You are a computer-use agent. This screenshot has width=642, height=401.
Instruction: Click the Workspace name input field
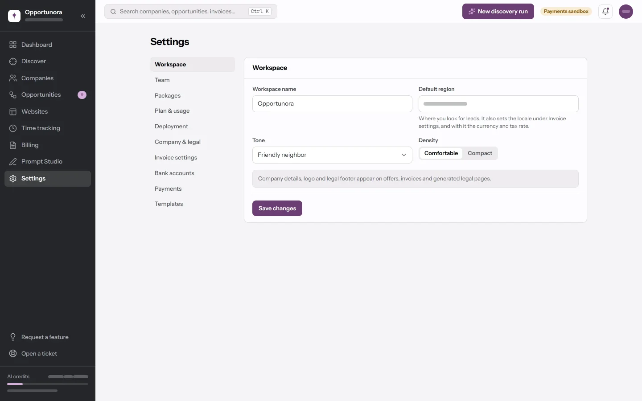[332, 104]
